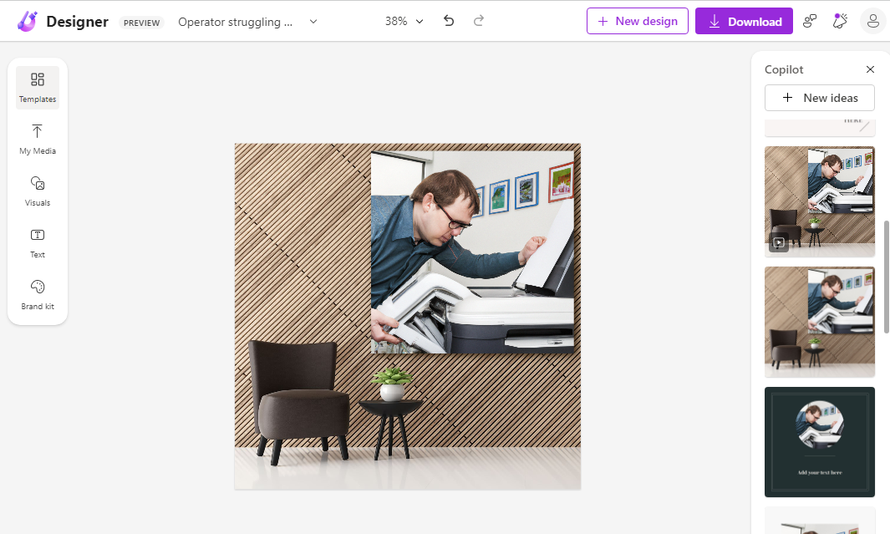Open the Text tool panel
Image resolution: width=890 pixels, height=534 pixels.
click(x=38, y=243)
